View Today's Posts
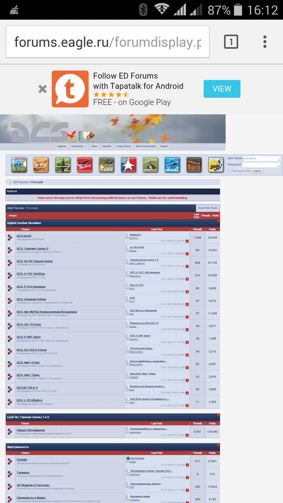This screenshot has height=503, width=283. [124, 146]
